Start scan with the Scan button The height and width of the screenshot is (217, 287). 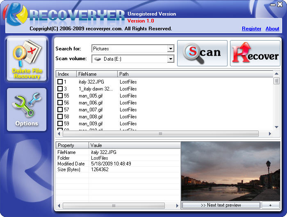coord(202,53)
